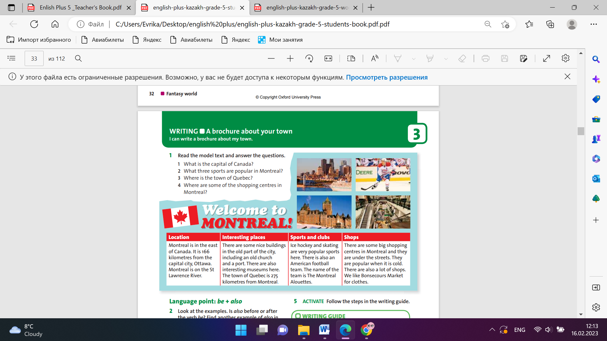Expand the highlight tool options dropdown
Viewport: 607px width, 341px height.
coord(446,59)
